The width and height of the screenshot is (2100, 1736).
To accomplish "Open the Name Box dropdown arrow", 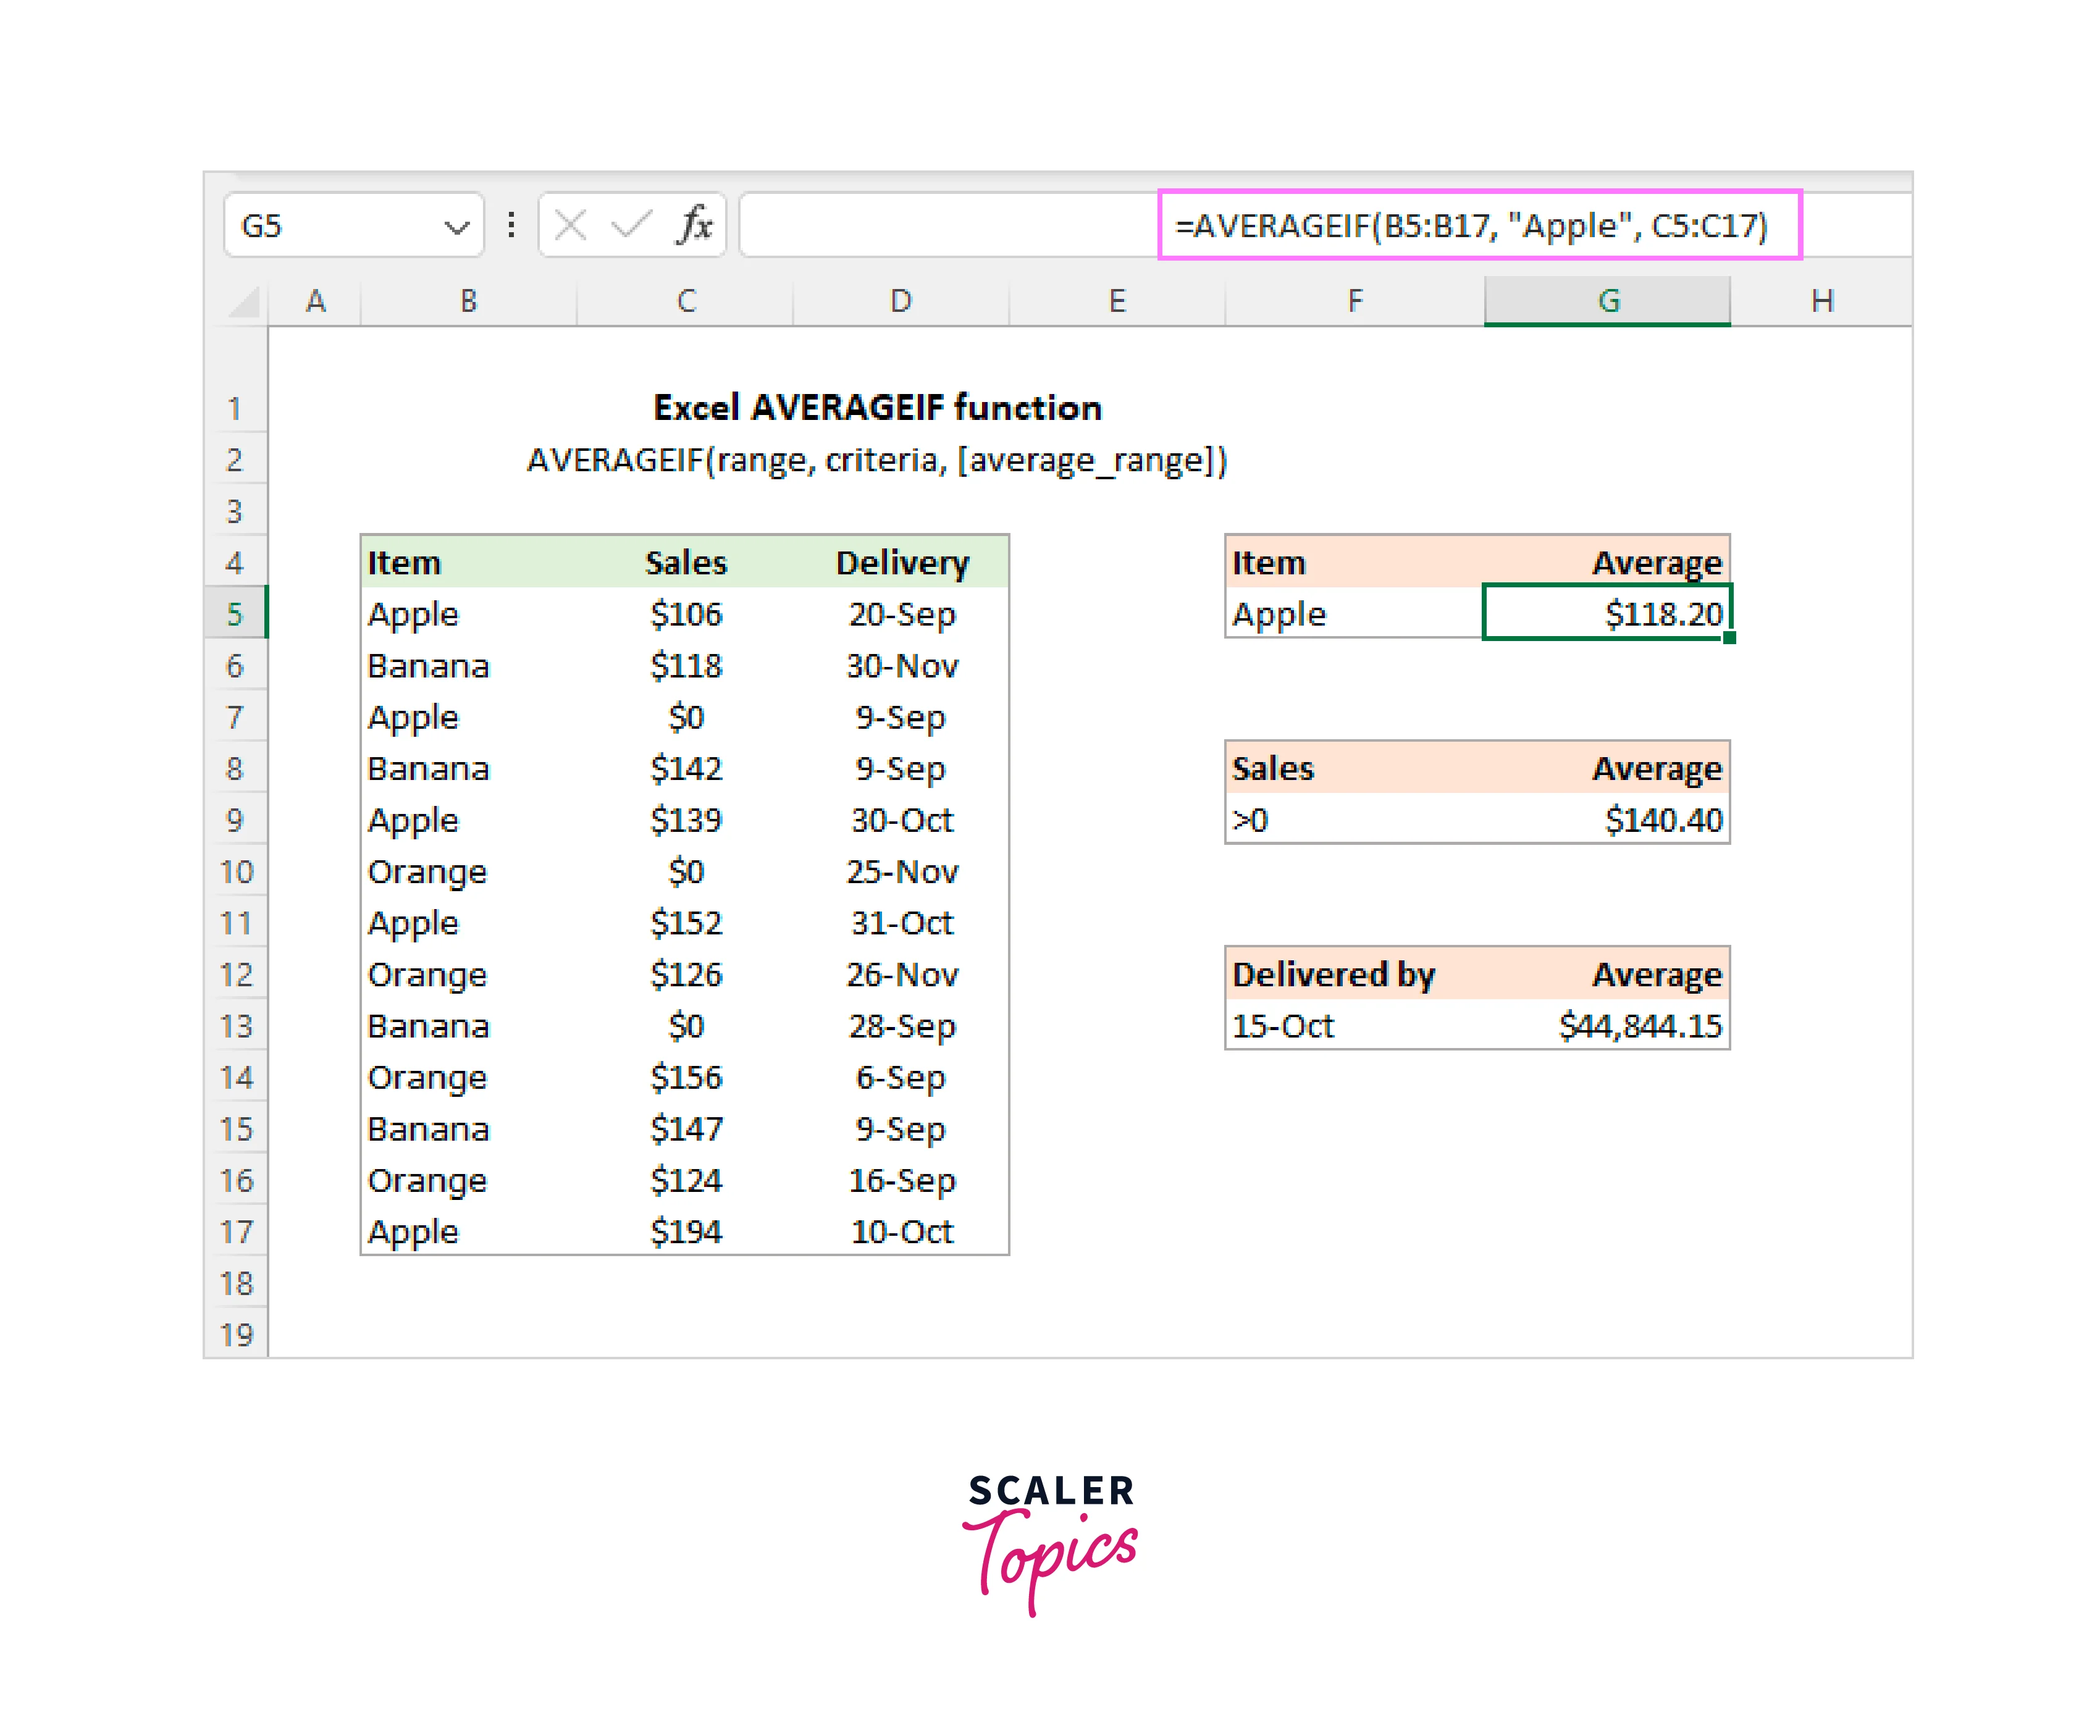I will [456, 227].
